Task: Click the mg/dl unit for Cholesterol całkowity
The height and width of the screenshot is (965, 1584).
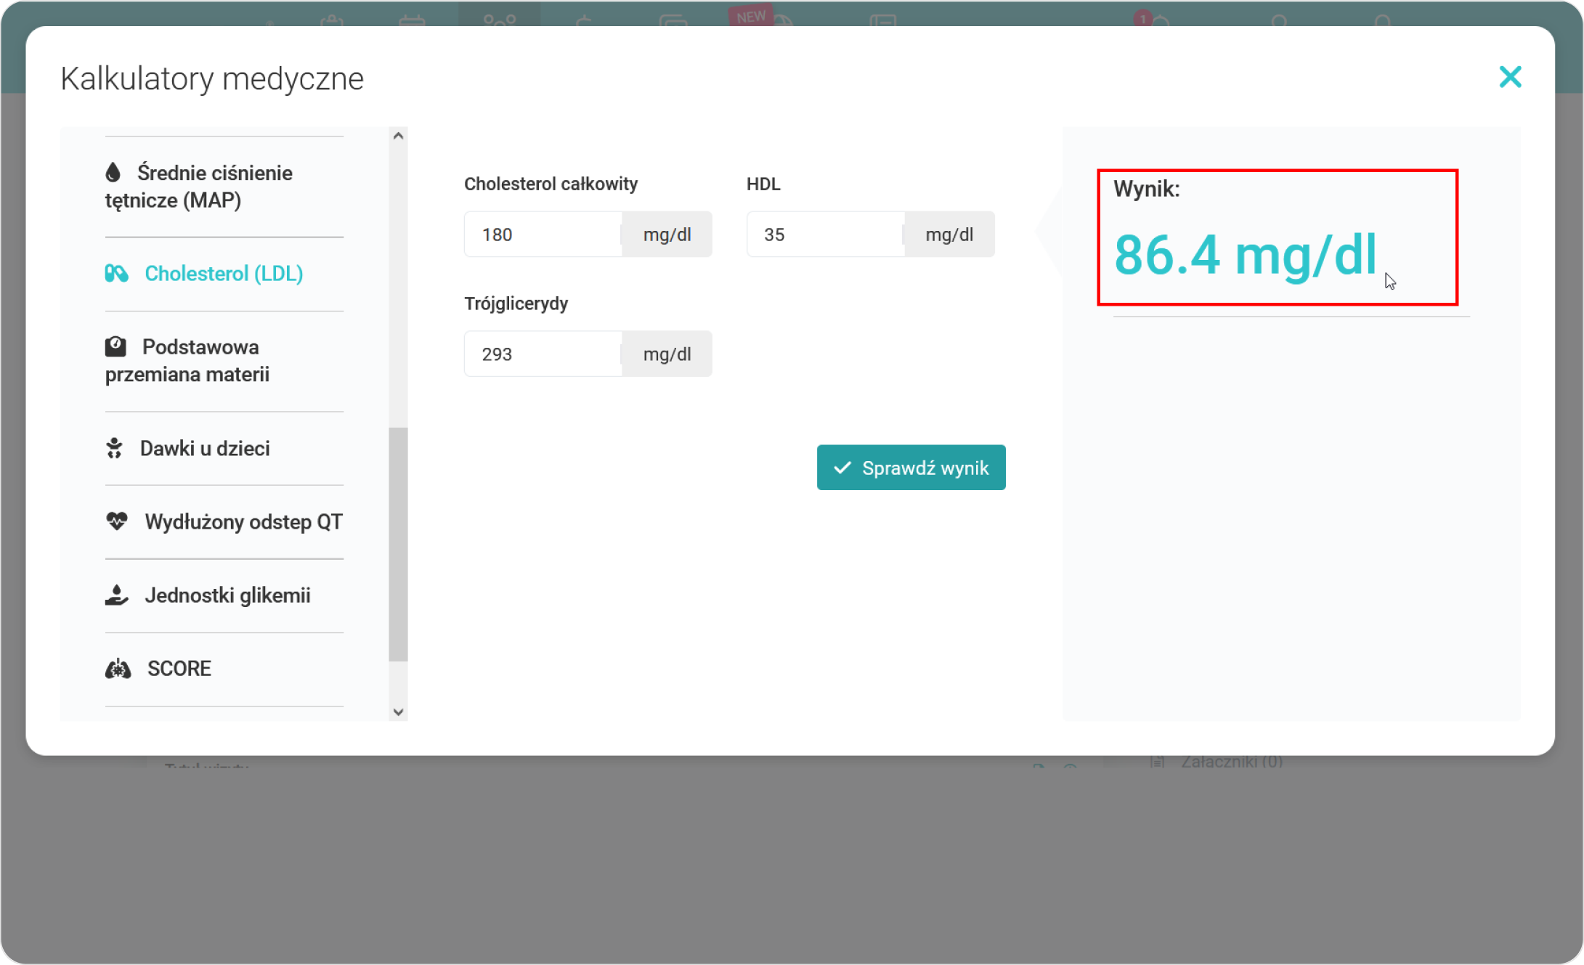Action: (667, 235)
